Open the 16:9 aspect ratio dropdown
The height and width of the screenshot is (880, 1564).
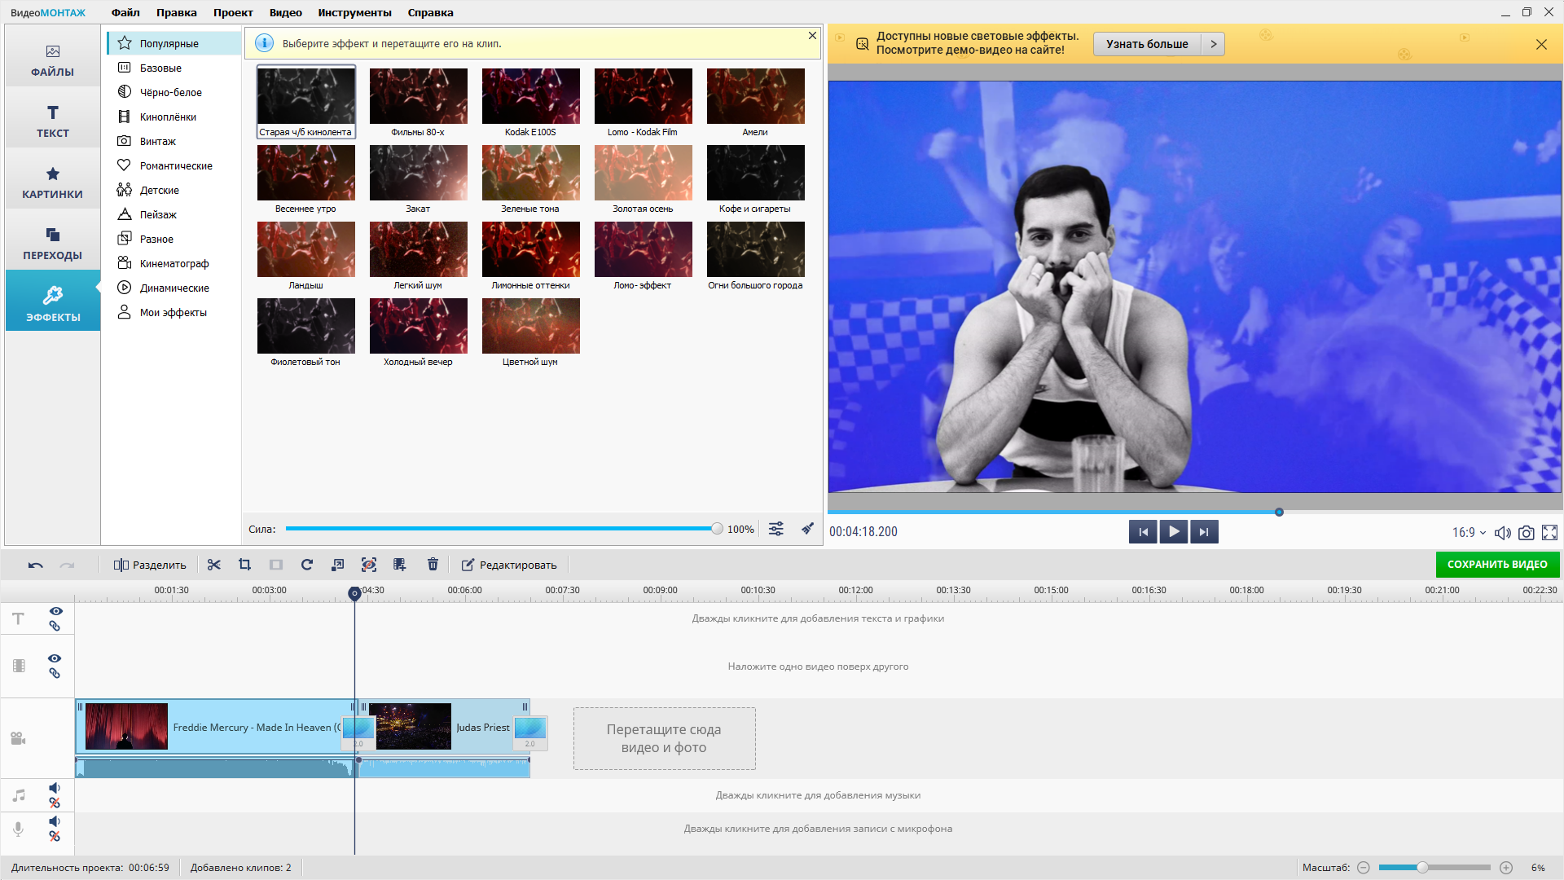[1469, 532]
